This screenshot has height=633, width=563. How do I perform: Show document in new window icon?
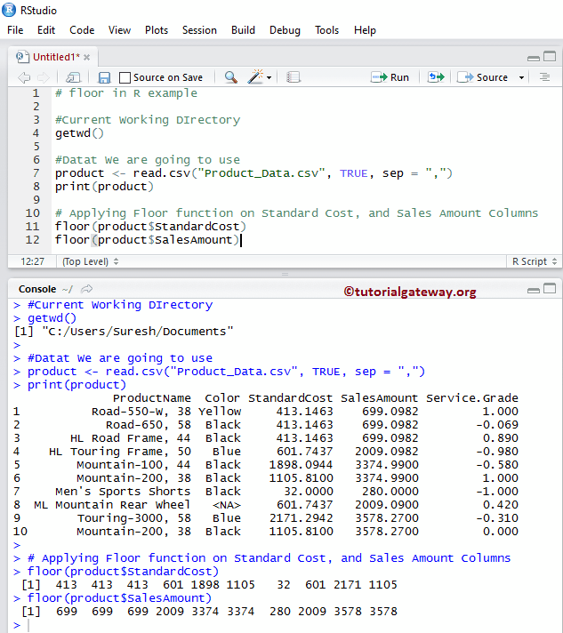74,77
